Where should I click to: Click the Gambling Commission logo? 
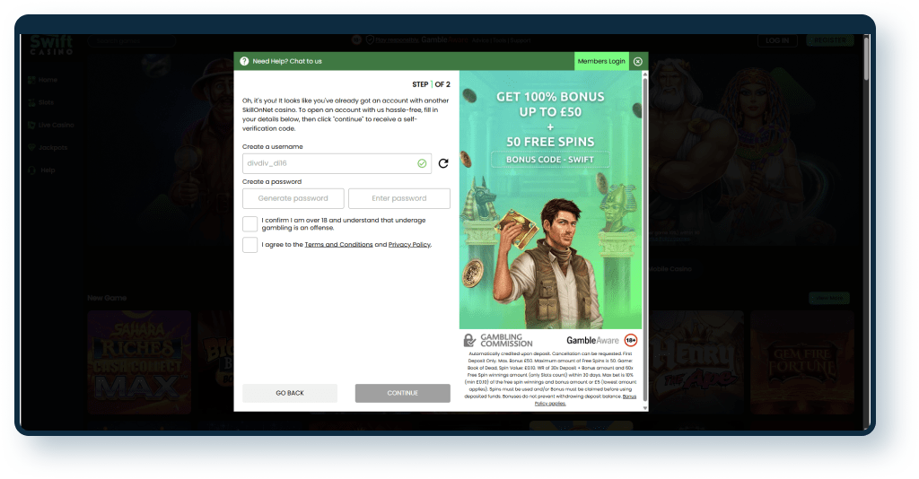tap(498, 340)
